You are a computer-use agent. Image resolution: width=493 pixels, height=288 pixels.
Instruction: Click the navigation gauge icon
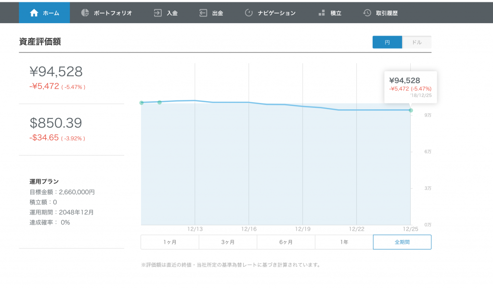click(249, 13)
